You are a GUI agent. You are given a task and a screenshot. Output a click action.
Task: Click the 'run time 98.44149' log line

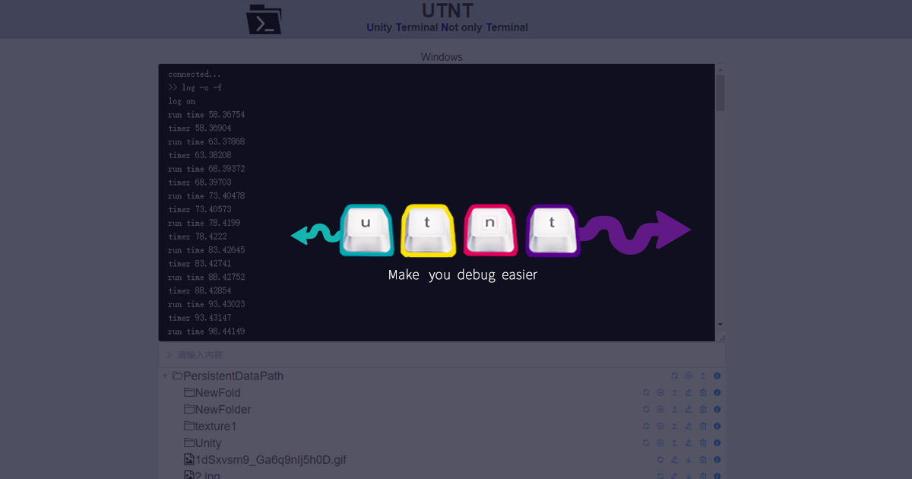[206, 331]
